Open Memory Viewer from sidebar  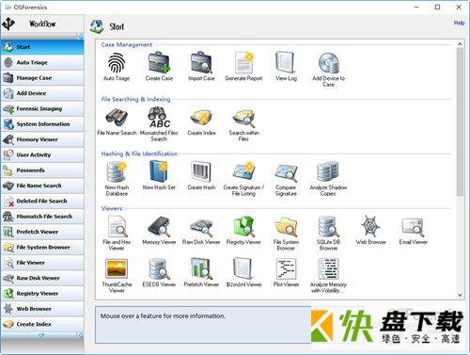[x=42, y=139]
